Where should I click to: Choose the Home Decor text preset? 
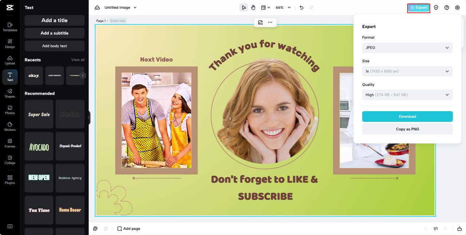pos(70,210)
